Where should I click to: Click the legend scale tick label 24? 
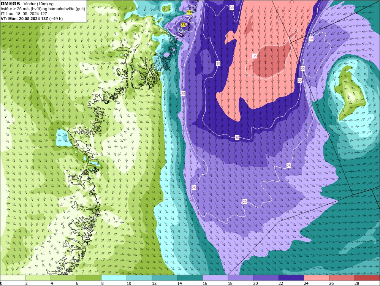click(306, 283)
